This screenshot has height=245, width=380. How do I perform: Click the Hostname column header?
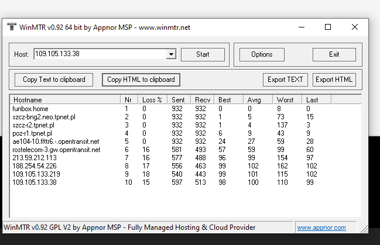click(x=66, y=100)
